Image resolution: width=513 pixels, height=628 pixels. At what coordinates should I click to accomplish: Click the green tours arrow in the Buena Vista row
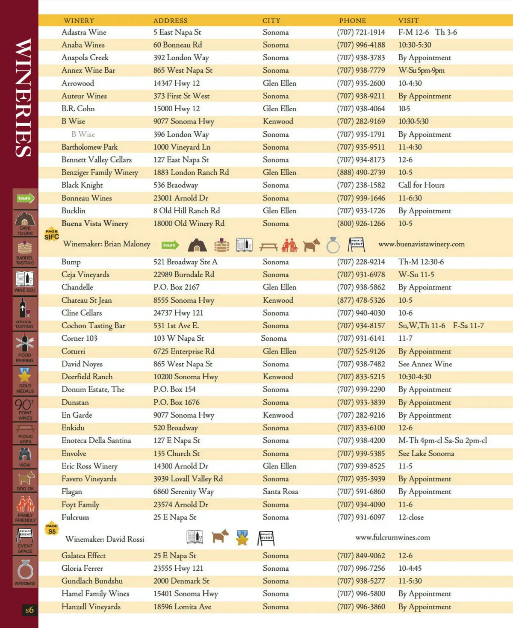(170, 245)
